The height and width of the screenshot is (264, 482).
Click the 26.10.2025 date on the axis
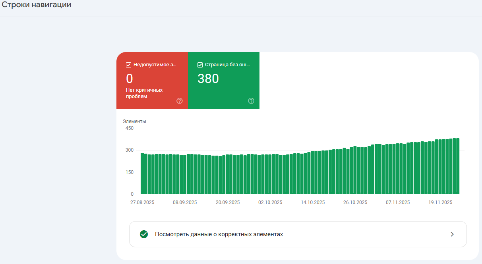pyautogui.click(x=355, y=202)
